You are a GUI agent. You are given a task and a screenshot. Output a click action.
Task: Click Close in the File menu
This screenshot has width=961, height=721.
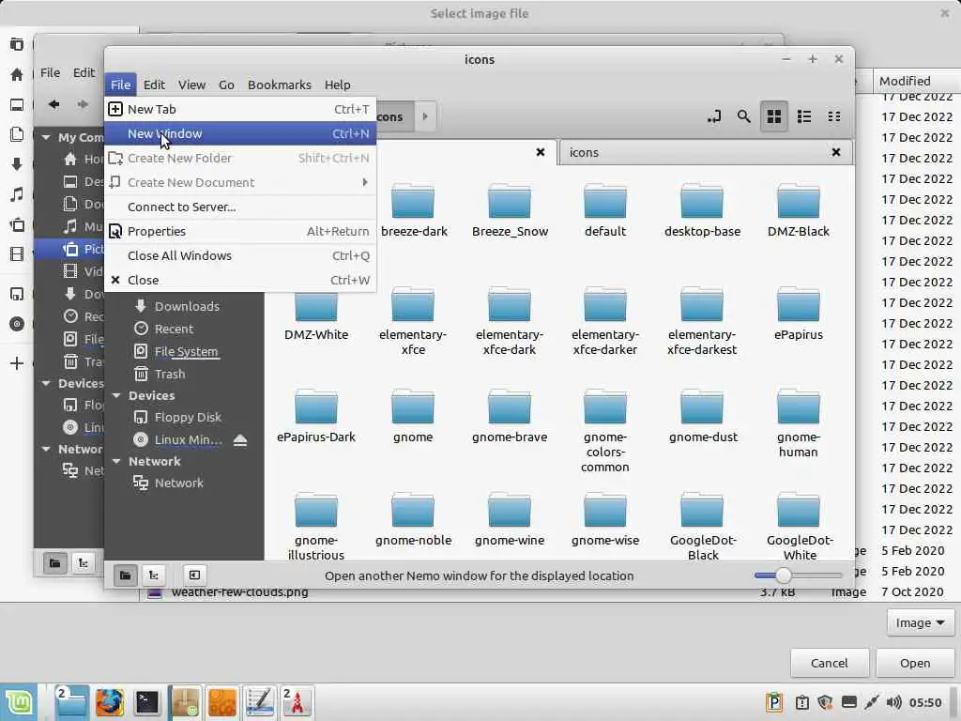(x=239, y=280)
